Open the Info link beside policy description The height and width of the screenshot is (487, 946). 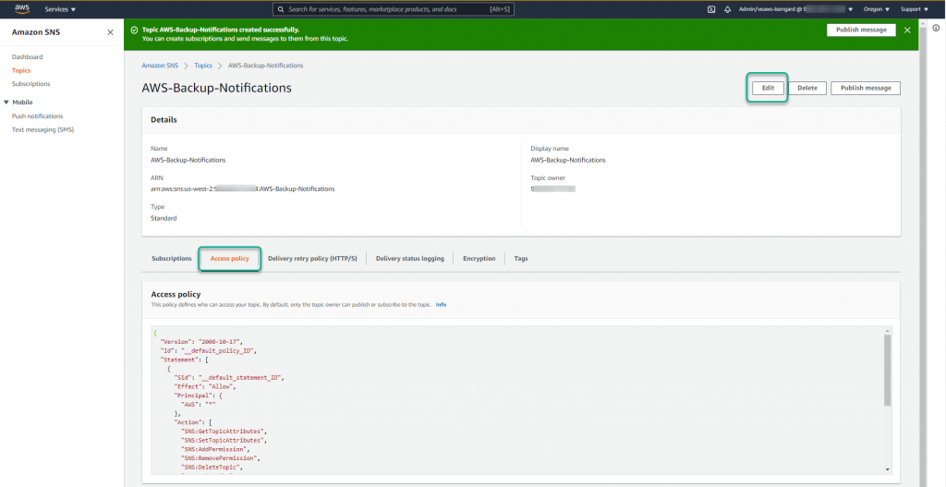click(x=441, y=304)
